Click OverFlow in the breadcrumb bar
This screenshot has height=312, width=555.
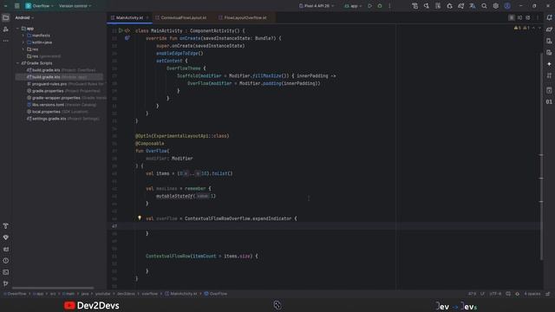click(x=216, y=294)
